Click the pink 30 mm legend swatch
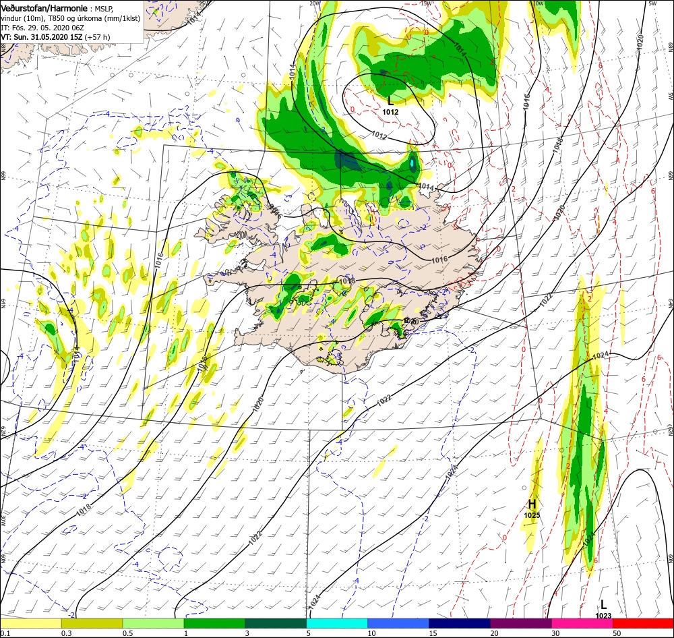 coord(582,623)
